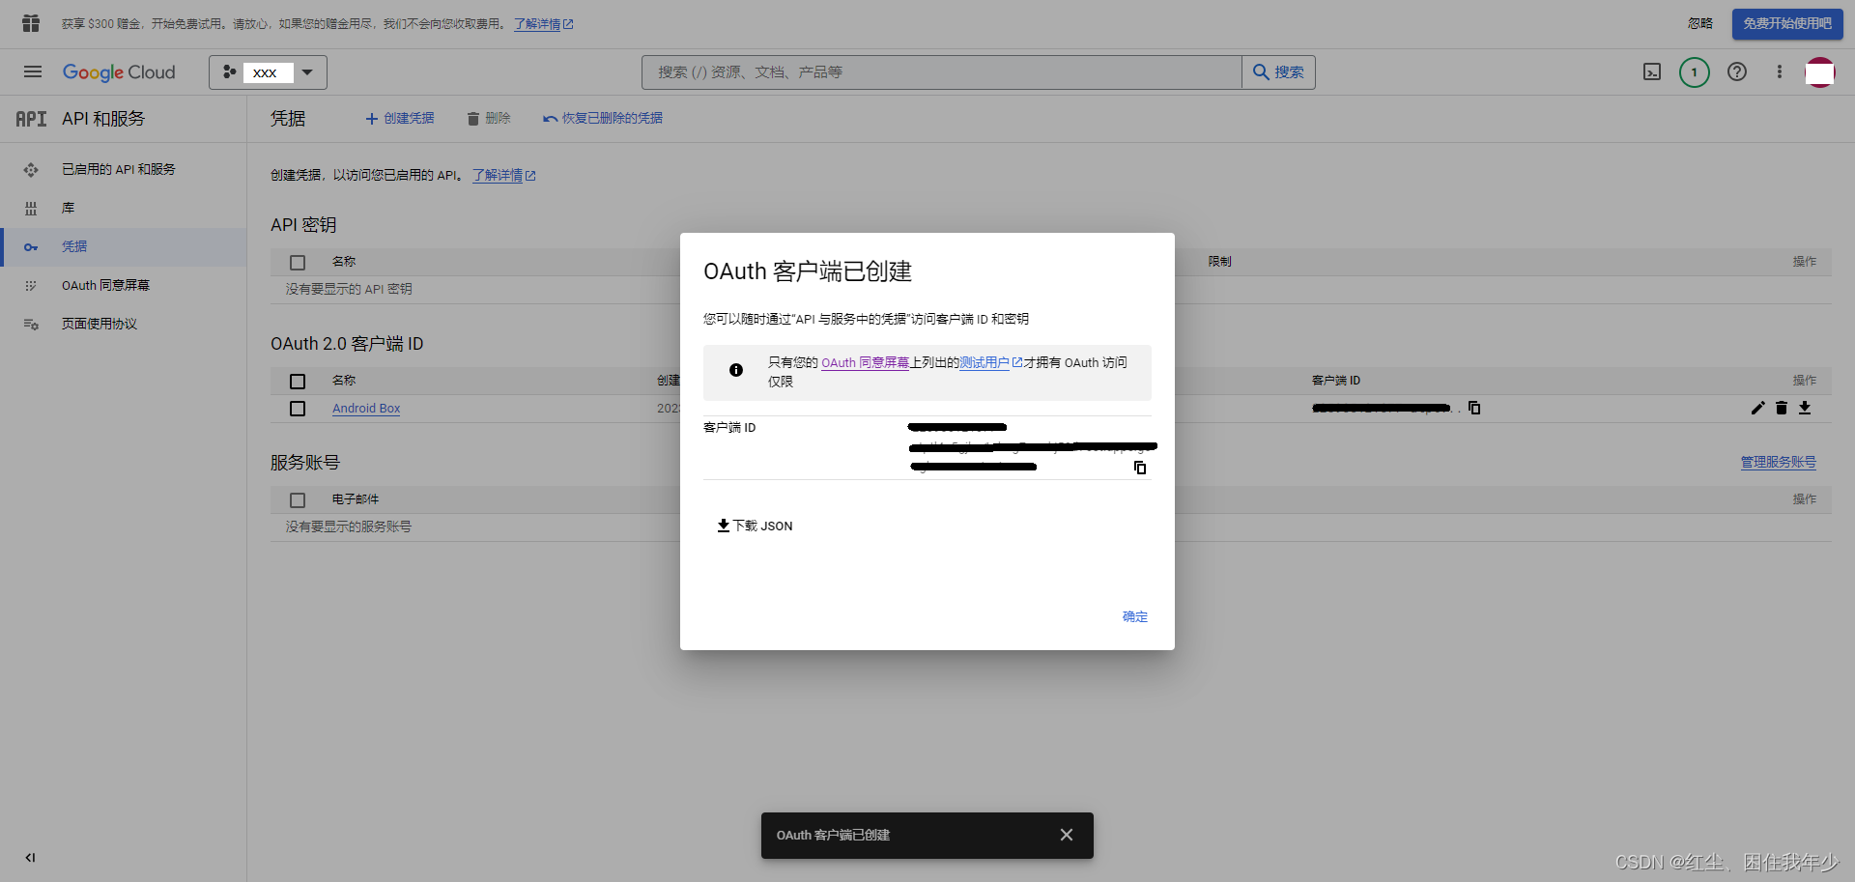Toggle the API 密钥 table header checkbox
This screenshot has width=1855, height=882.
pyautogui.click(x=298, y=263)
